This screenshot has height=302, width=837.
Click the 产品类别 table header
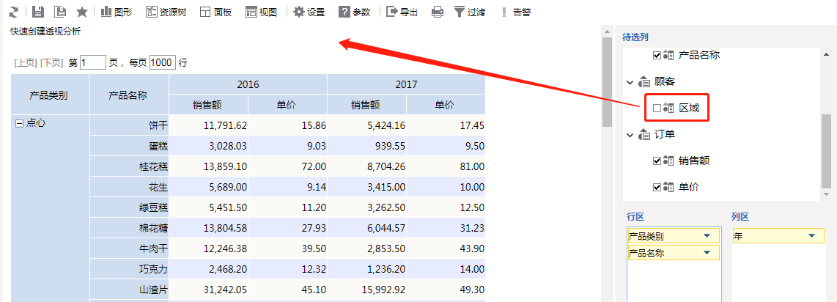[51, 95]
